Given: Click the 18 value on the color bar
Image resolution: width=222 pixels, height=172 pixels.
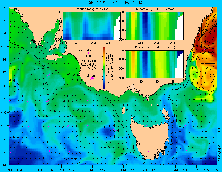Looking at the screenshot, I should coord(108,66).
